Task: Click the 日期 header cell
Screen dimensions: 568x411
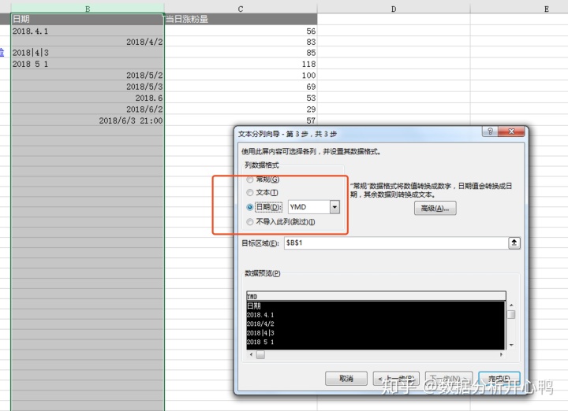Action: [x=88, y=19]
